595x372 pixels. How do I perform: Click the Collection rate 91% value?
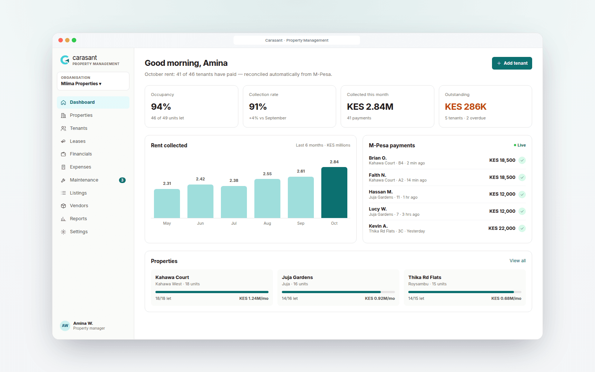(258, 107)
